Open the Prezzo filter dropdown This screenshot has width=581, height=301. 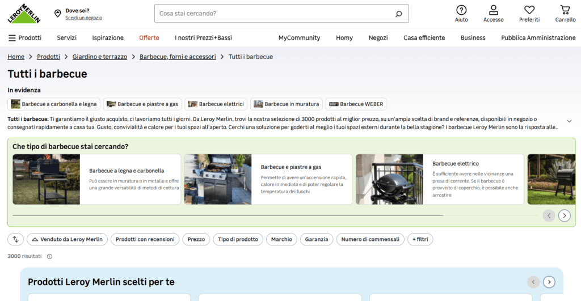(196, 239)
